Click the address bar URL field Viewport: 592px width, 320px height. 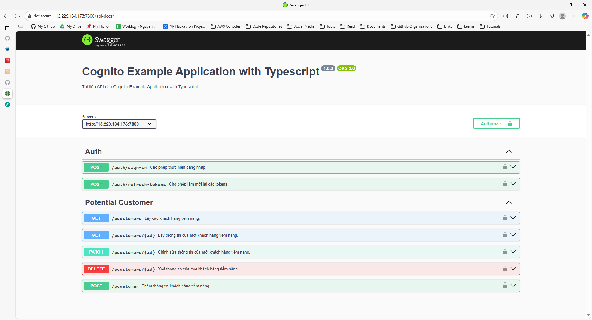(x=247, y=16)
